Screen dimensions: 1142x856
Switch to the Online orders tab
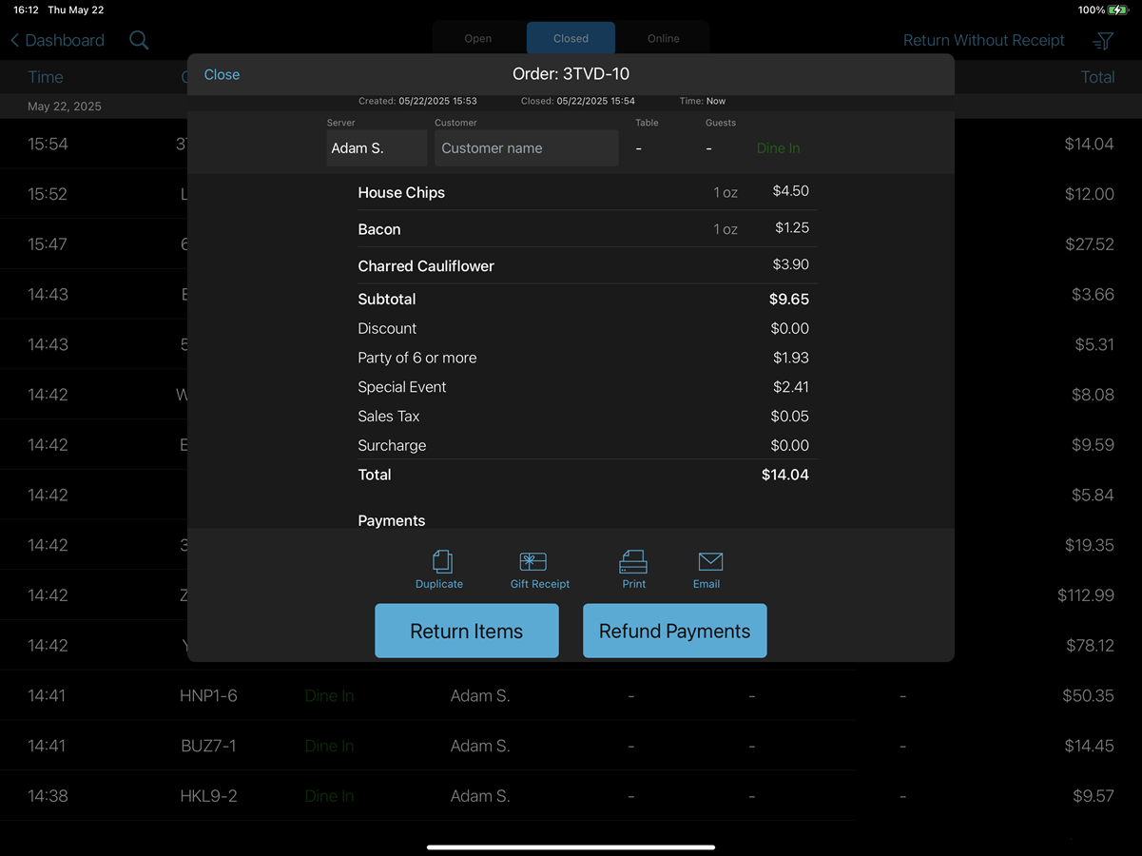[663, 38]
